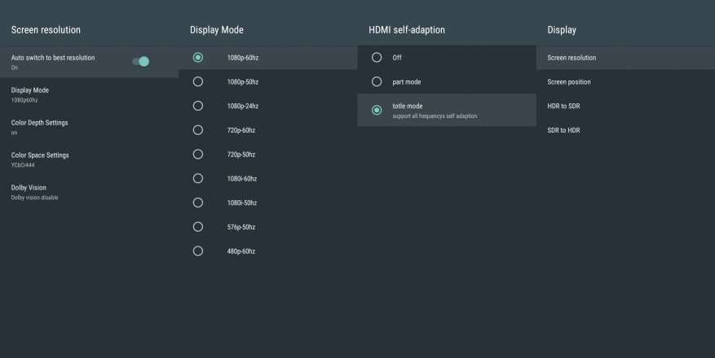This screenshot has width=715, height=358.
Task: Select 1080i-50hz radio option
Action: pos(198,203)
